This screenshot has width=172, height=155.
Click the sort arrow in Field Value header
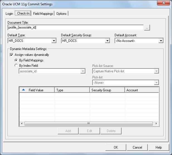[x=23, y=90]
